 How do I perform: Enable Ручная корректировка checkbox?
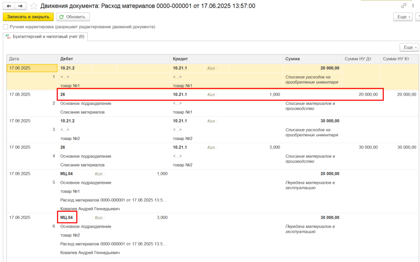click(6, 27)
